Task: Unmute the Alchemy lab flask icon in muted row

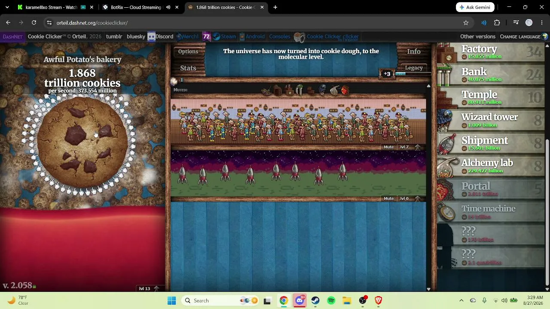Action: click(334, 90)
